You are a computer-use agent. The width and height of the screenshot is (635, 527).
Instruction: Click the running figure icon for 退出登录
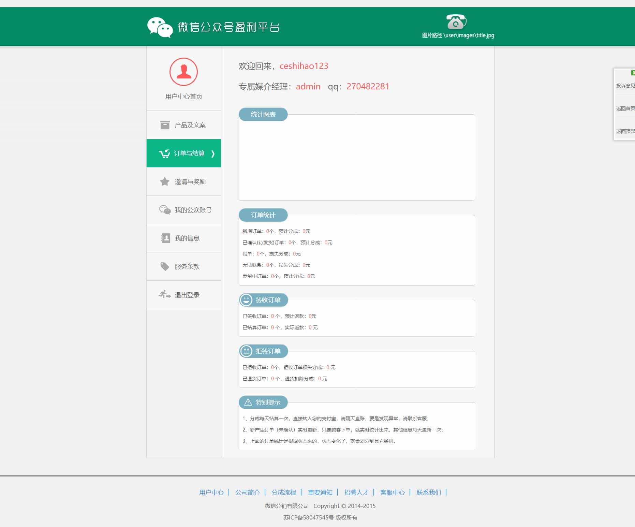[165, 294]
